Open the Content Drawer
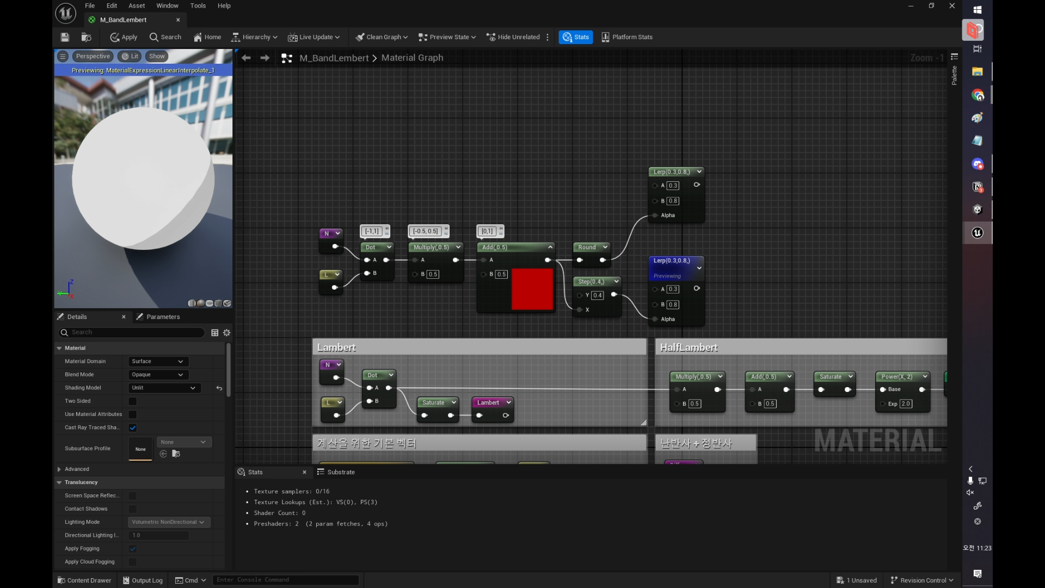This screenshot has width=1045, height=588. click(x=84, y=580)
